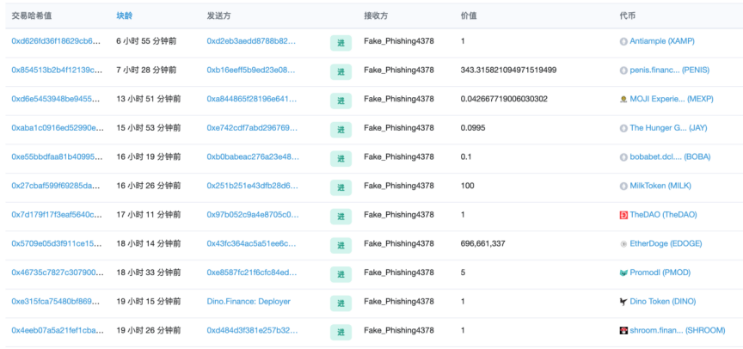Click the Antiample (XAMP) token icon
Image resolution: width=743 pixels, height=349 pixels.
(x=623, y=41)
